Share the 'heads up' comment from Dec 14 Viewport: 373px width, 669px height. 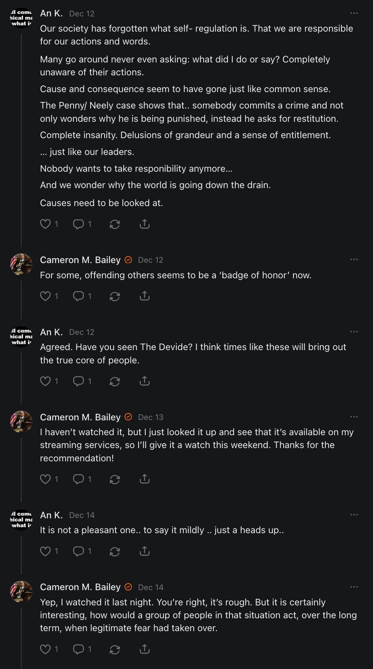click(x=144, y=551)
